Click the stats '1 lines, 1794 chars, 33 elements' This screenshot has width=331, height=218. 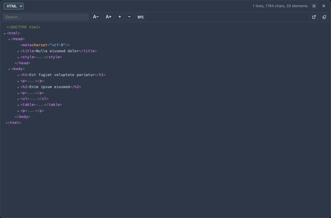tap(280, 6)
